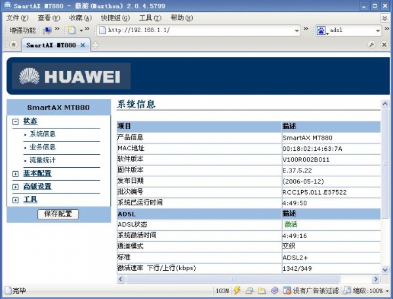Click the firmware version E.37.5.22
393x299 pixels.
297,170
